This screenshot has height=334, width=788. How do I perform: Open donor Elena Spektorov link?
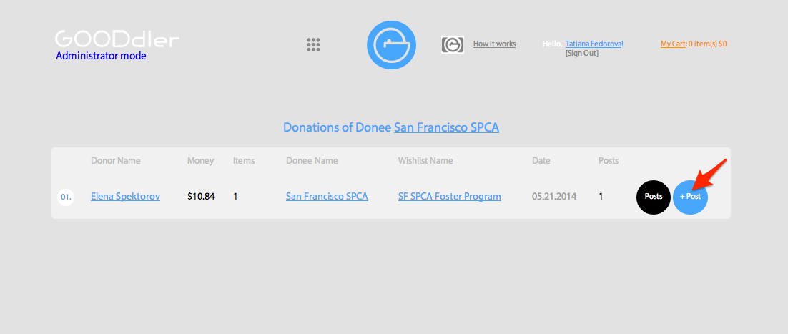(x=126, y=197)
